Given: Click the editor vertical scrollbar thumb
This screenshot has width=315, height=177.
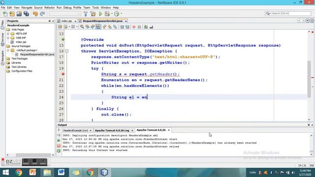Looking at the screenshot, I should click(x=309, y=79).
